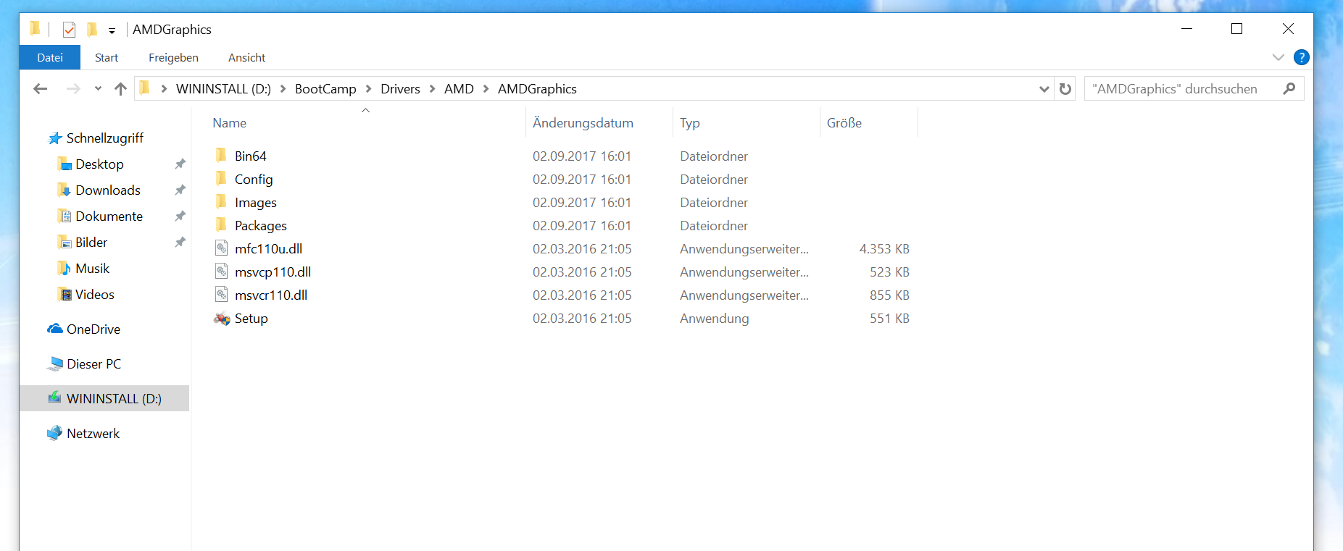Open the Datei menu
The image size is (1343, 551).
pyautogui.click(x=50, y=57)
